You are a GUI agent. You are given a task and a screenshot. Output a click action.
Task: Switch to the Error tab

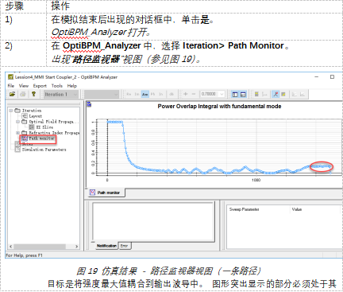125,246
